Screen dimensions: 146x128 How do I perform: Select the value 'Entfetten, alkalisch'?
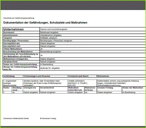tap(49, 38)
